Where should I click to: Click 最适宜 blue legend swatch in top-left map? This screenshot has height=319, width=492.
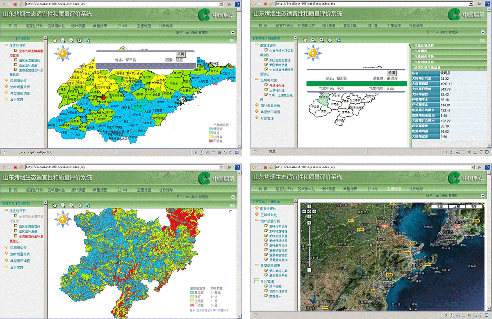pyautogui.click(x=211, y=129)
